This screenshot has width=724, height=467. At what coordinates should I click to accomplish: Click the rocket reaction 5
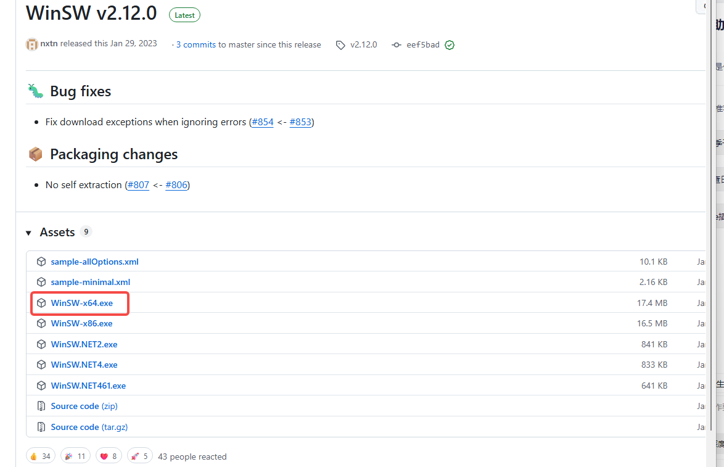(140, 457)
